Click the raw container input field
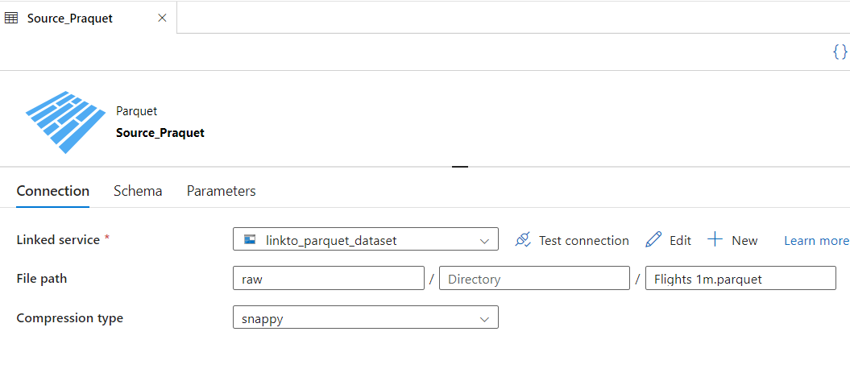The image size is (850, 369). [328, 279]
